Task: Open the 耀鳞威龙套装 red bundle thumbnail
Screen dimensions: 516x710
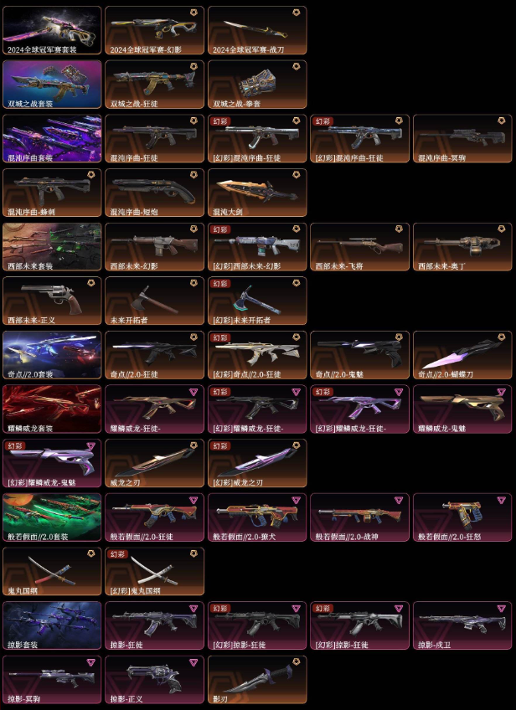Action: 52,409
